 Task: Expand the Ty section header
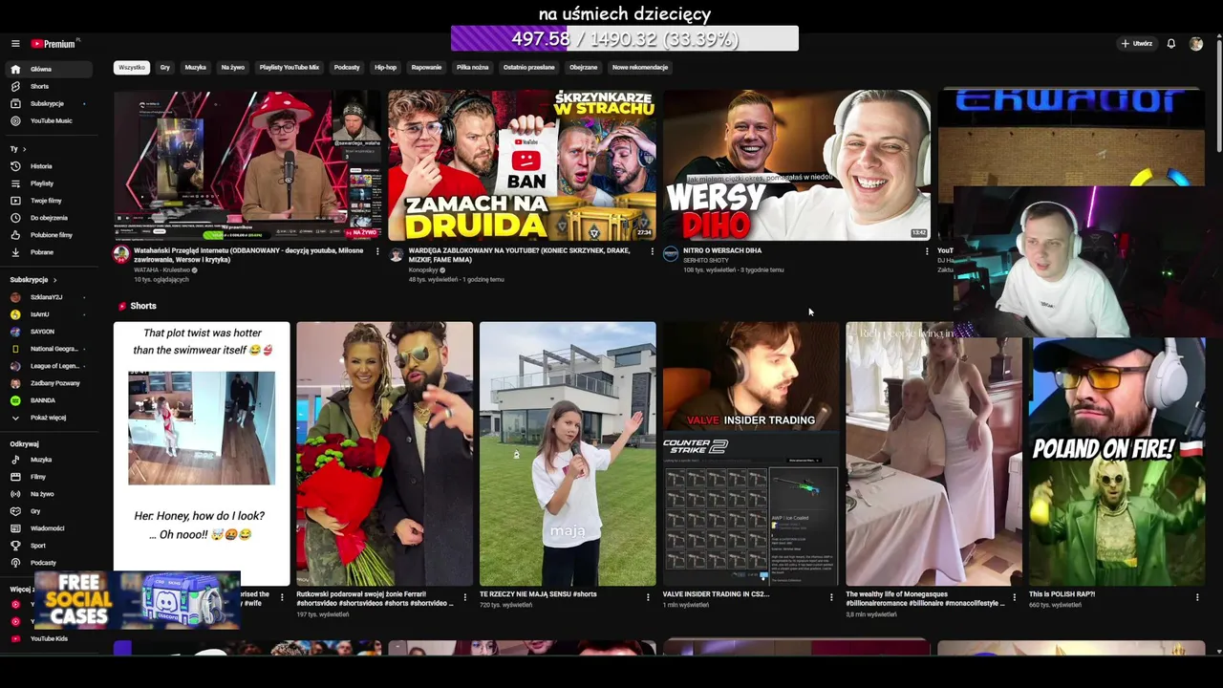17,149
